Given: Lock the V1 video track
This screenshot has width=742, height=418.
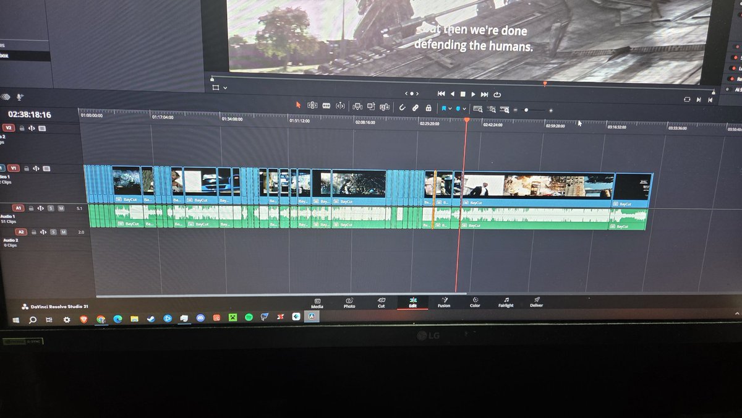Looking at the screenshot, I should pos(27,169).
